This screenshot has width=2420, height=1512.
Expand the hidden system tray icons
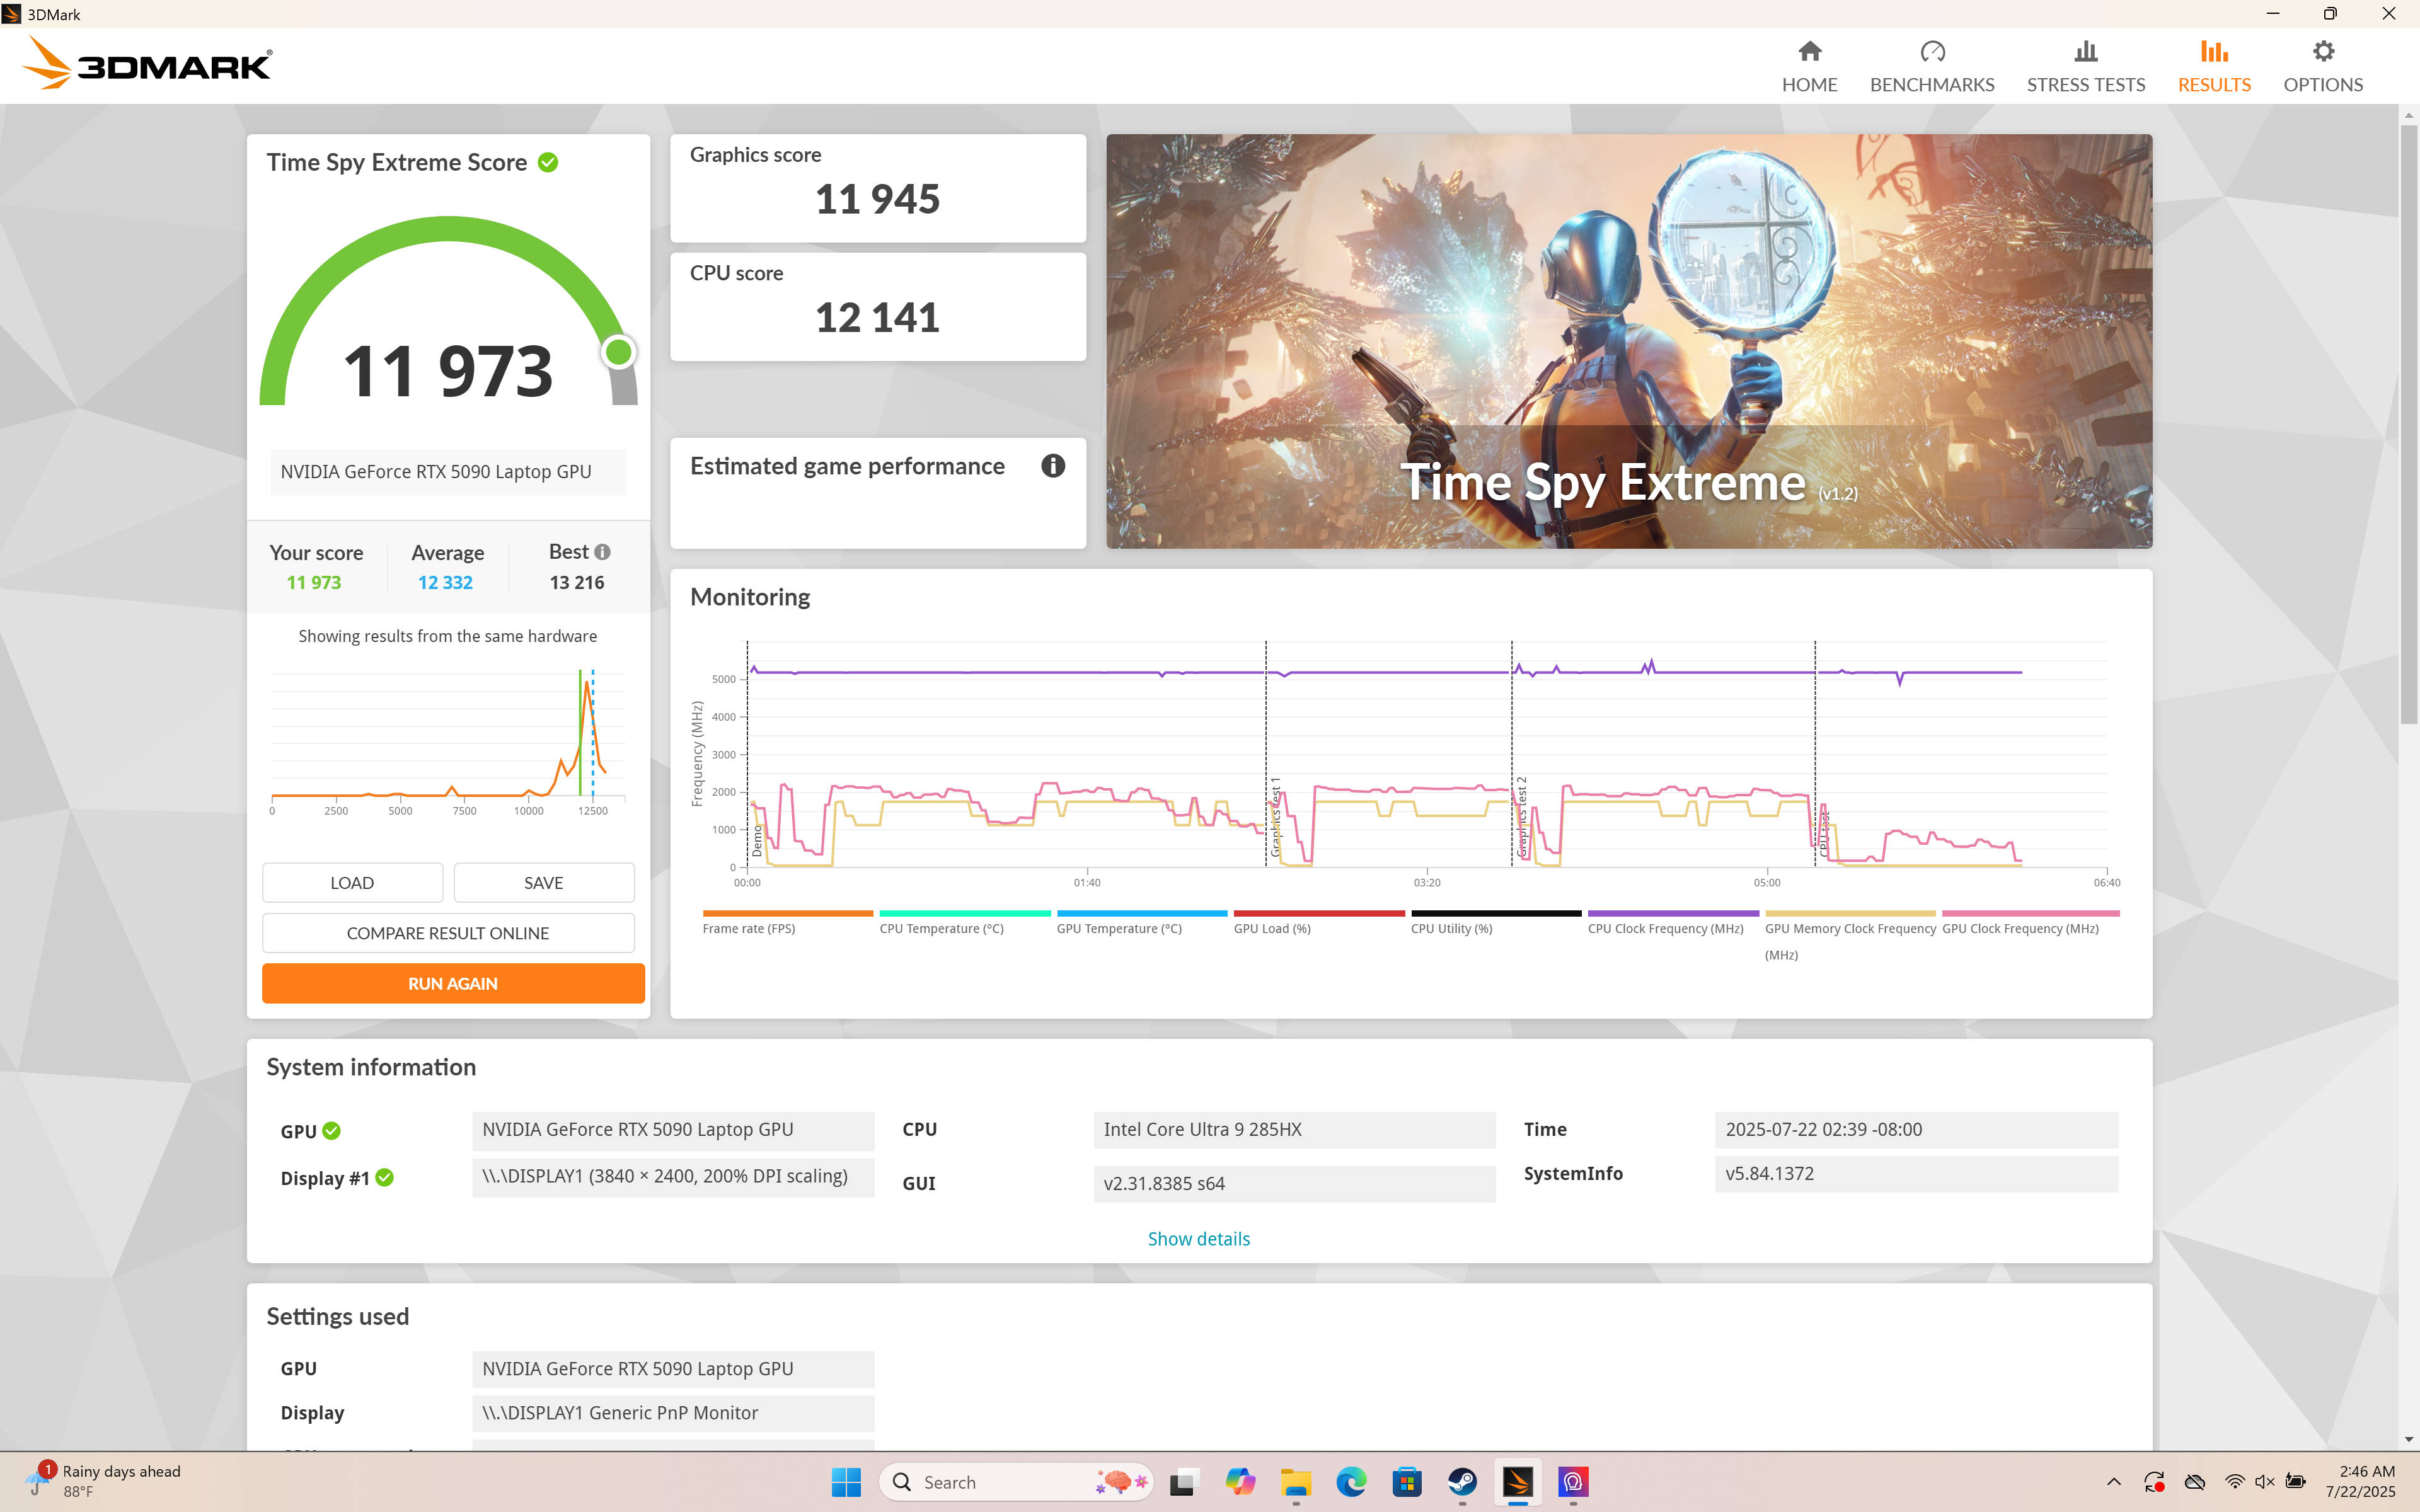[x=2113, y=1482]
